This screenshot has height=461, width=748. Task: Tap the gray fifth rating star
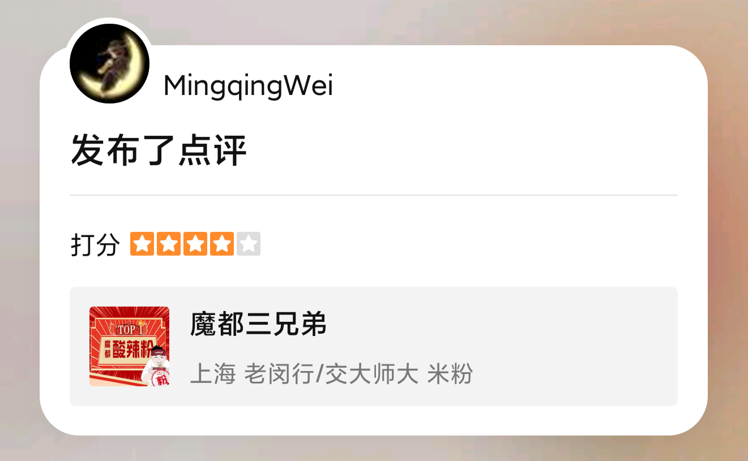[x=249, y=244]
